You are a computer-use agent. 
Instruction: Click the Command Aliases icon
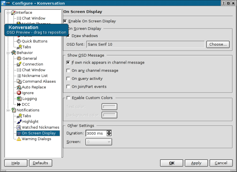pyautogui.click(x=19, y=82)
